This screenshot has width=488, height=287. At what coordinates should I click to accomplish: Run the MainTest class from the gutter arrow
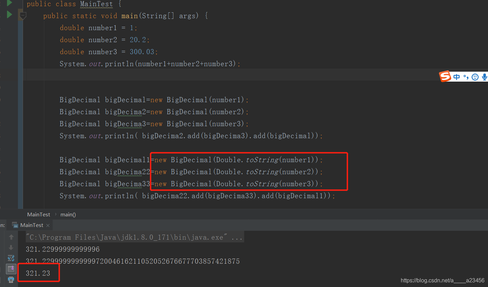[10, 3]
